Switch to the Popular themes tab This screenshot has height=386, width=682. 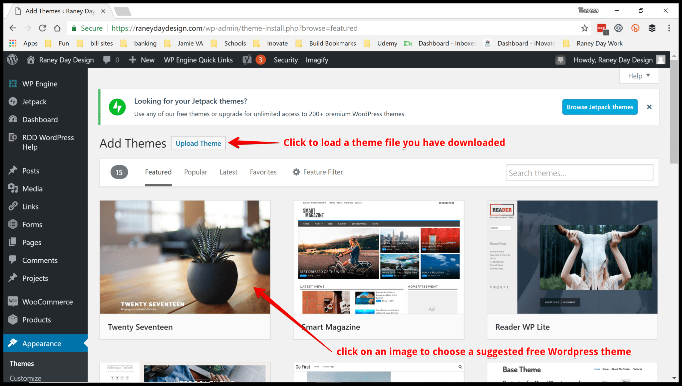click(195, 172)
